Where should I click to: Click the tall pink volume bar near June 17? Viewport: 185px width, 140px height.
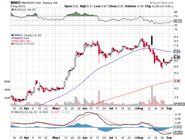tap(99, 98)
